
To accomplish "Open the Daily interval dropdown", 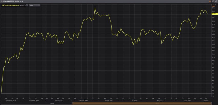I will click(x=35, y=5).
